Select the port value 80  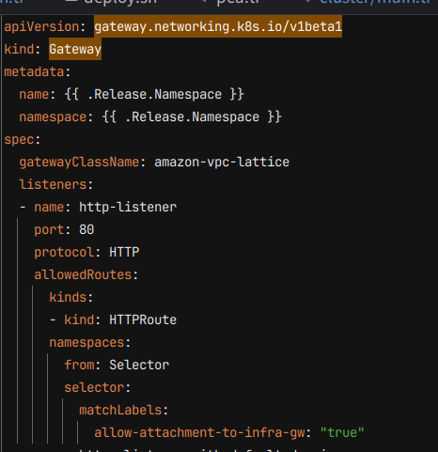(86, 229)
